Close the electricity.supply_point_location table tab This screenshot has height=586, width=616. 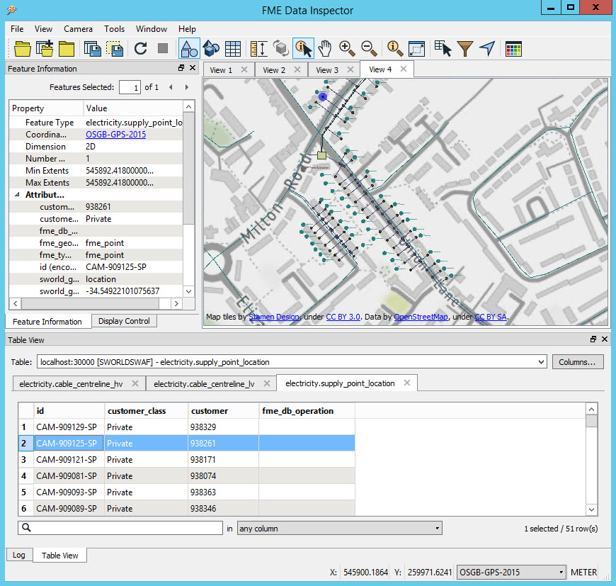(x=407, y=383)
